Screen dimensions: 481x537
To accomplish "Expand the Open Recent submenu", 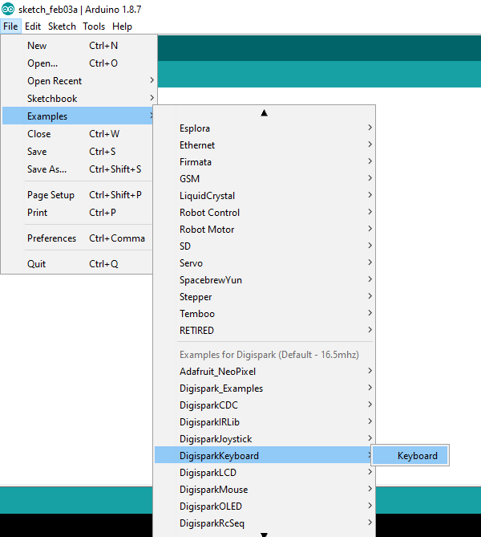I will 77,81.
